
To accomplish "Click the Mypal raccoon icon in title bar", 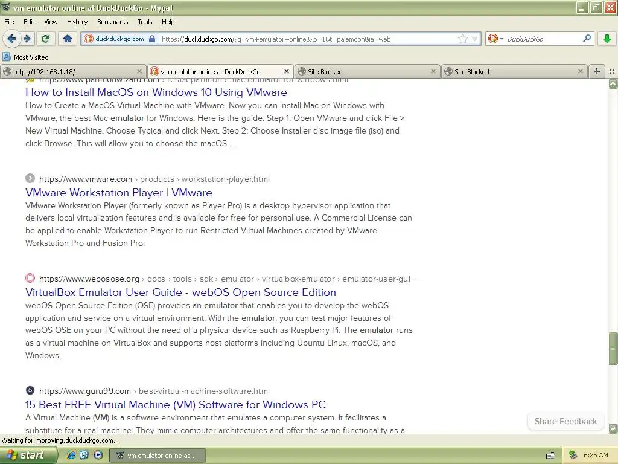I will tap(6, 7).
